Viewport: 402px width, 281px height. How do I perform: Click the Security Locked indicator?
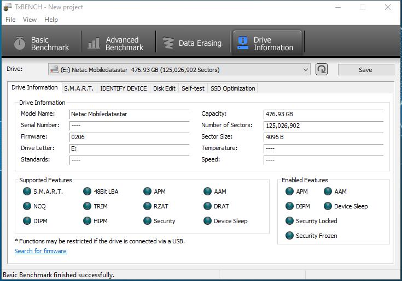[x=289, y=221]
